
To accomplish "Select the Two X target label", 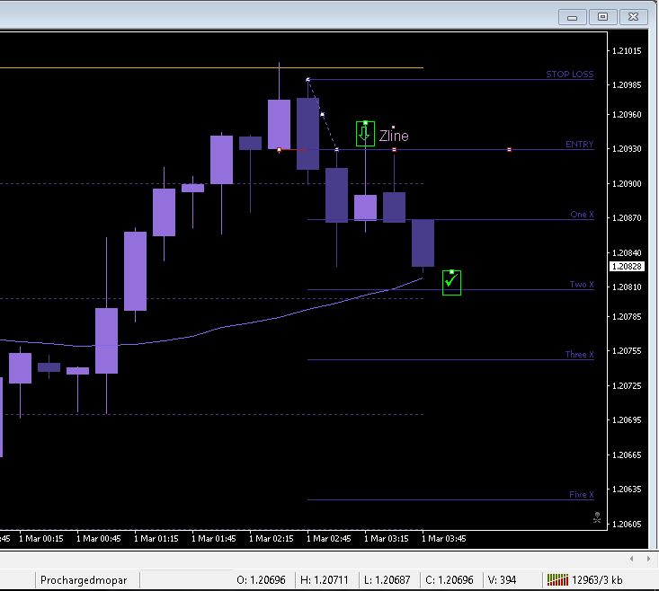I will (582, 285).
